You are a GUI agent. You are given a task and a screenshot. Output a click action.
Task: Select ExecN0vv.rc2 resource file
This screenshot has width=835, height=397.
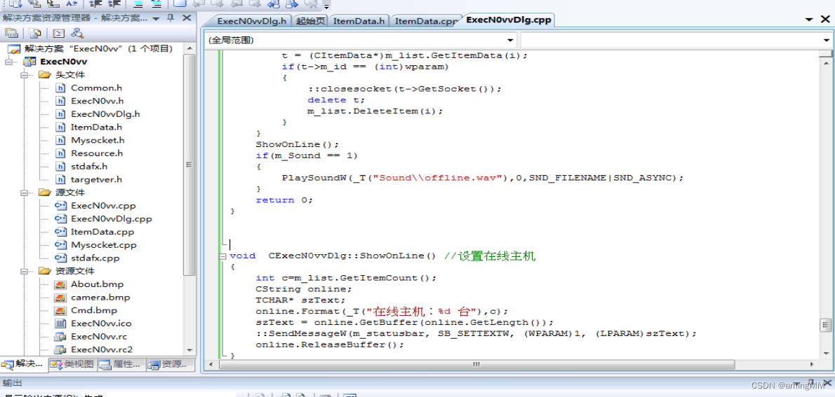click(100, 349)
